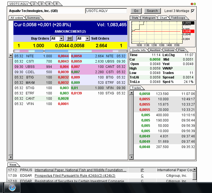This screenshot has height=193, width=212.
Task: Click the ANNOUNCEMENT(2) banner
Action: point(70,32)
